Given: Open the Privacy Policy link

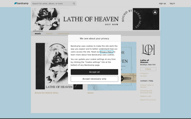Looking at the screenshot, I should tap(106, 52).
